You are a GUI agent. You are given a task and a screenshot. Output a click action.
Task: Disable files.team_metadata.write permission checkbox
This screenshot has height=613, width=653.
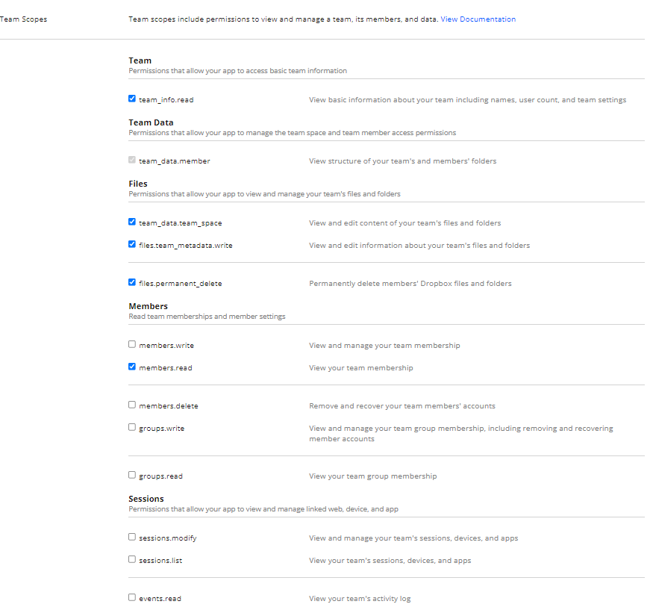click(x=132, y=244)
